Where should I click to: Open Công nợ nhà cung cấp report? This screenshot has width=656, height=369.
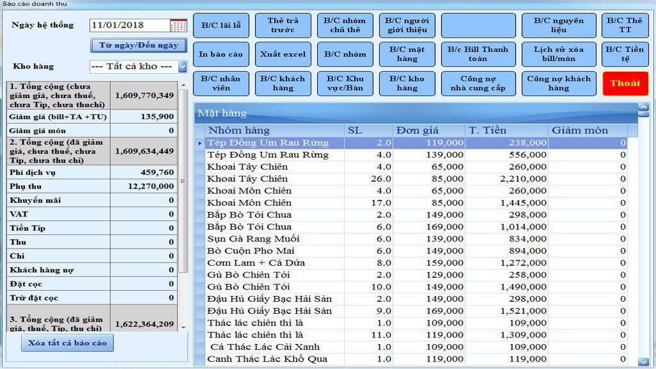click(x=478, y=84)
